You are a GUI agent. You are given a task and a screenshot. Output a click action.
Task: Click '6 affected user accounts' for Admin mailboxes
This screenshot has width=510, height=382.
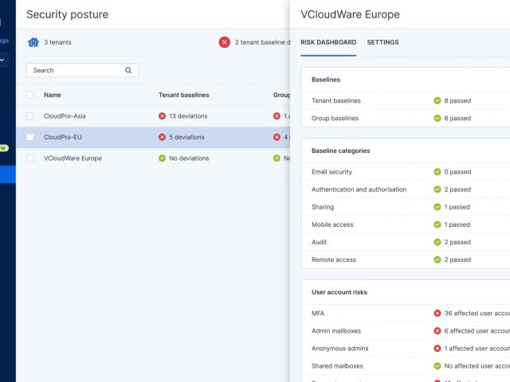coord(477,331)
